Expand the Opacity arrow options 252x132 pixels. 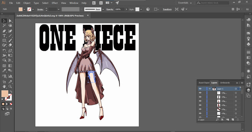click(x=126, y=9)
